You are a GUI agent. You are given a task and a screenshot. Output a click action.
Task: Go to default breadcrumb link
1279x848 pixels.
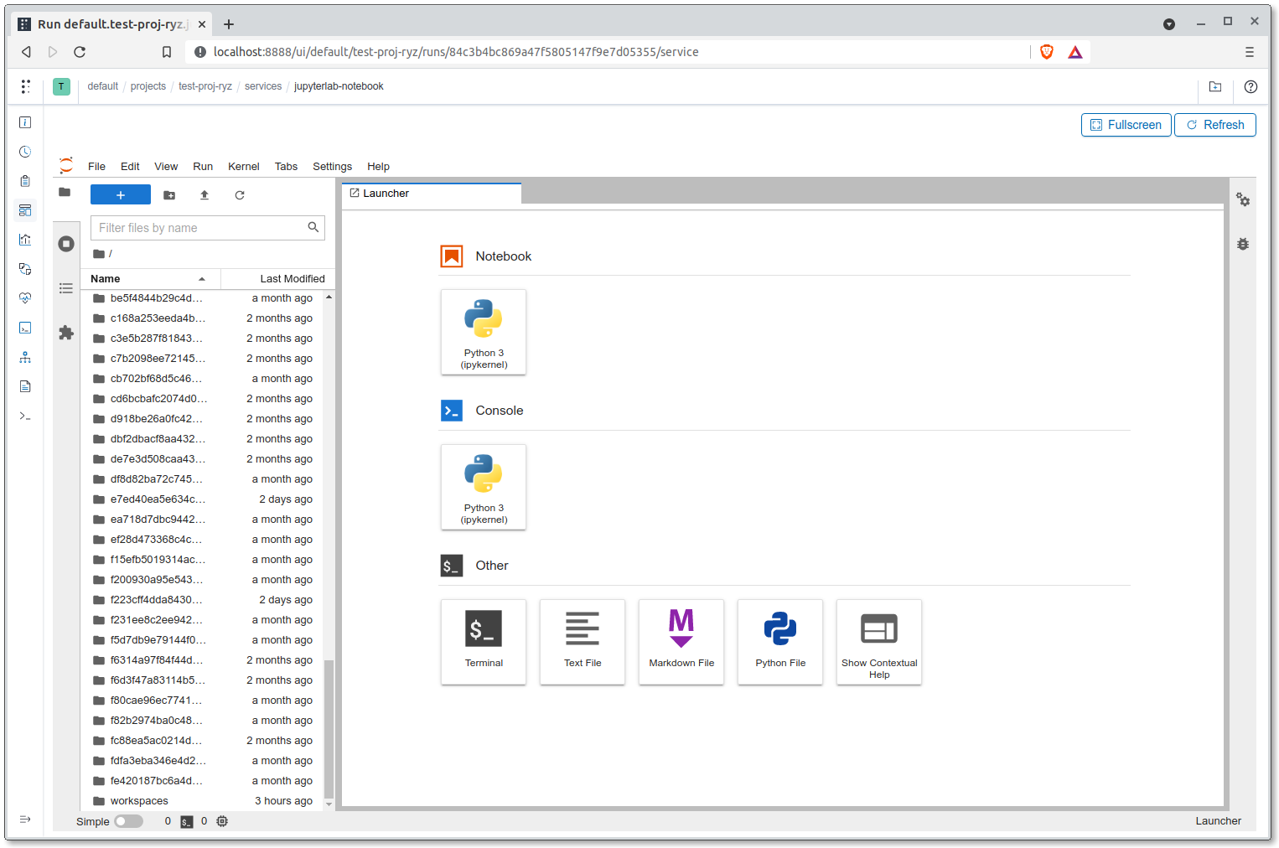click(103, 86)
